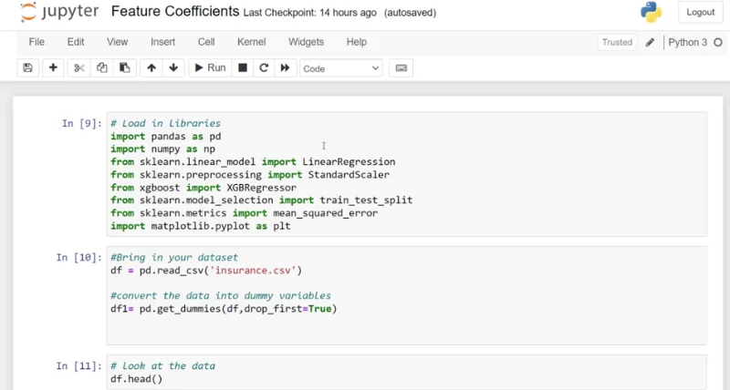Open the File menu
Screen dimensions: 730x390
36,42
